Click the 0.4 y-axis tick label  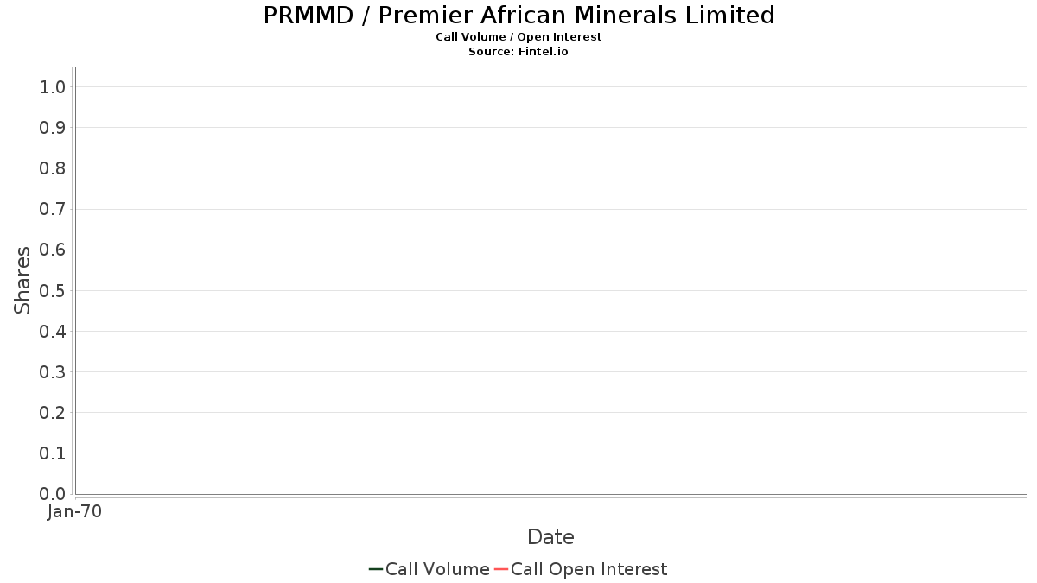pyautogui.click(x=53, y=332)
